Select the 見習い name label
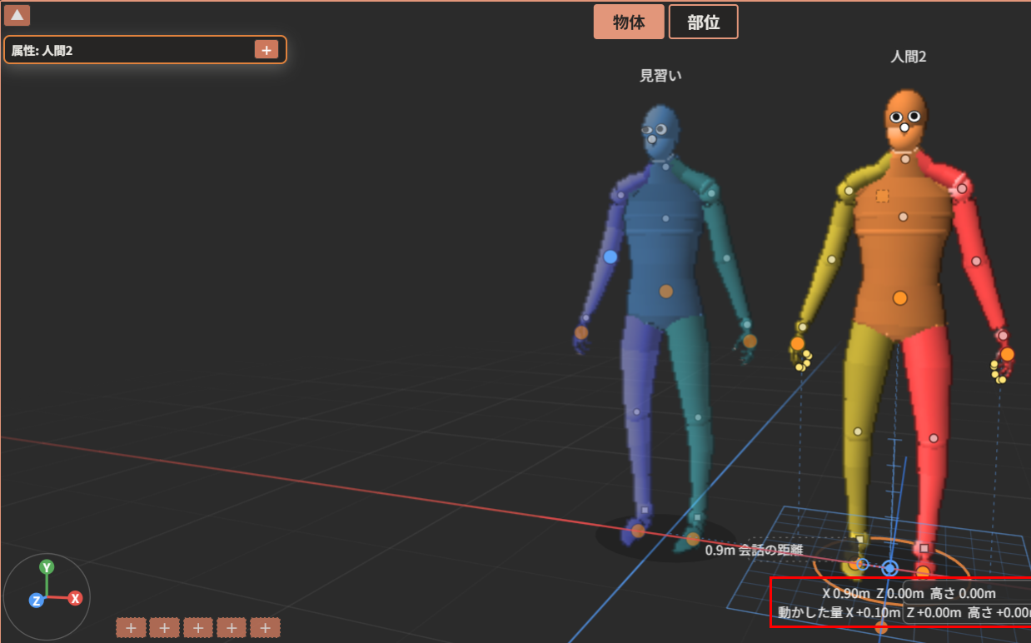The image size is (1031, 643). [660, 76]
